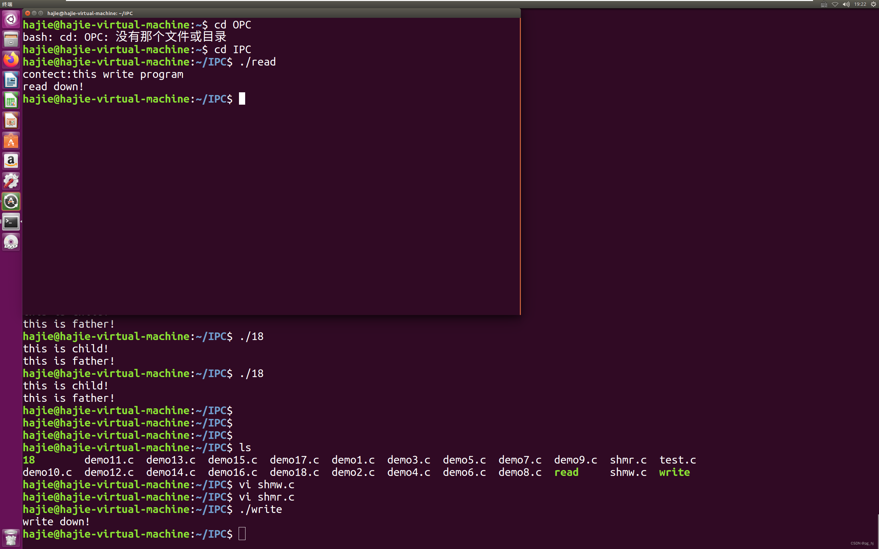Click the DVD disc launcher icon

(11, 242)
